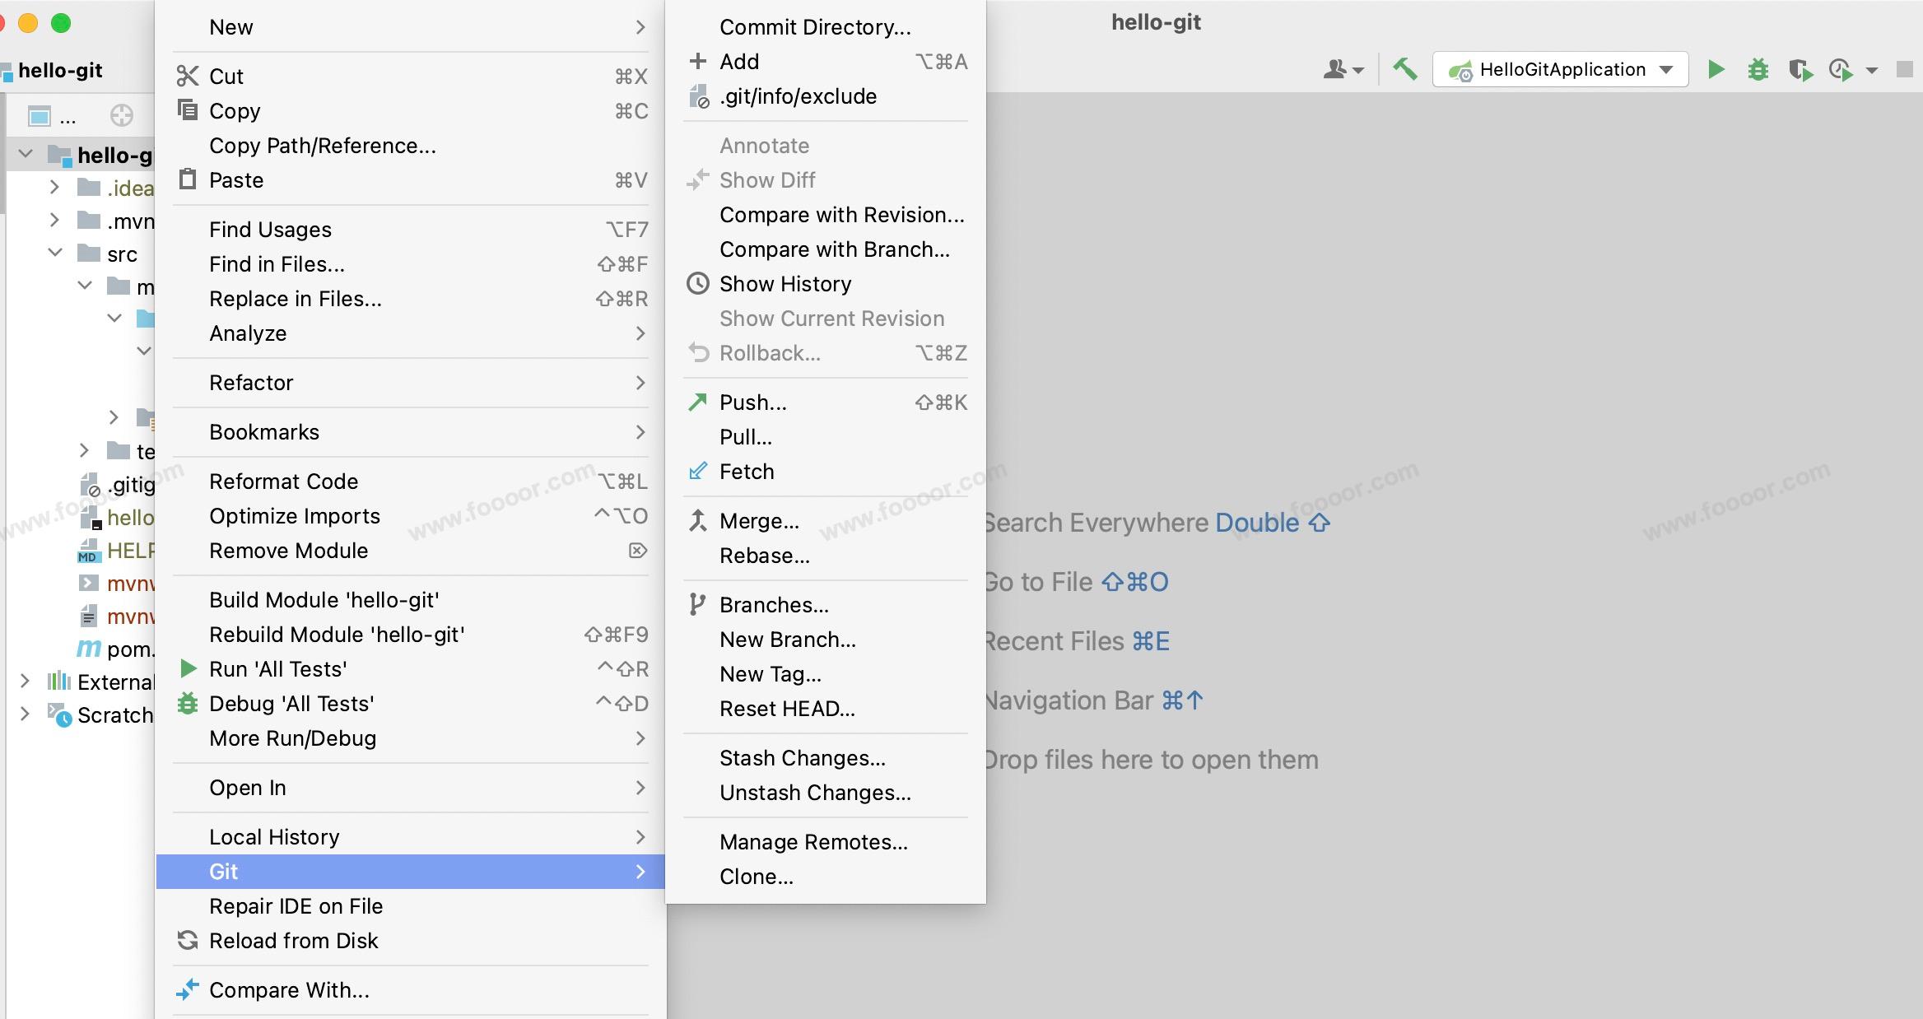
Task: Select pom file in project tree
Action: point(128,649)
